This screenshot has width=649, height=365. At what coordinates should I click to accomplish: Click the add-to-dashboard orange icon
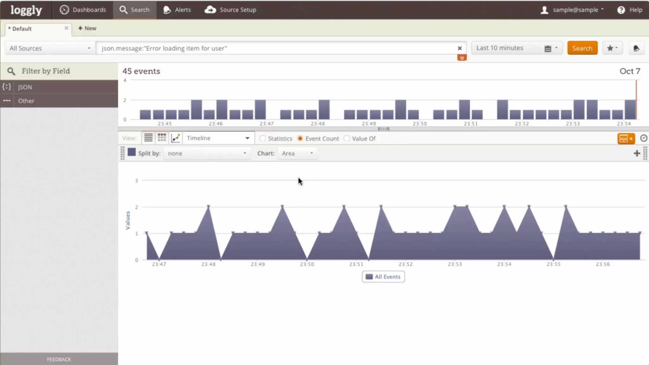626,138
